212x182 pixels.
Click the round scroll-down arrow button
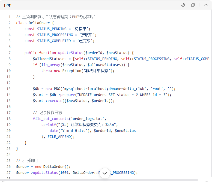105,173
